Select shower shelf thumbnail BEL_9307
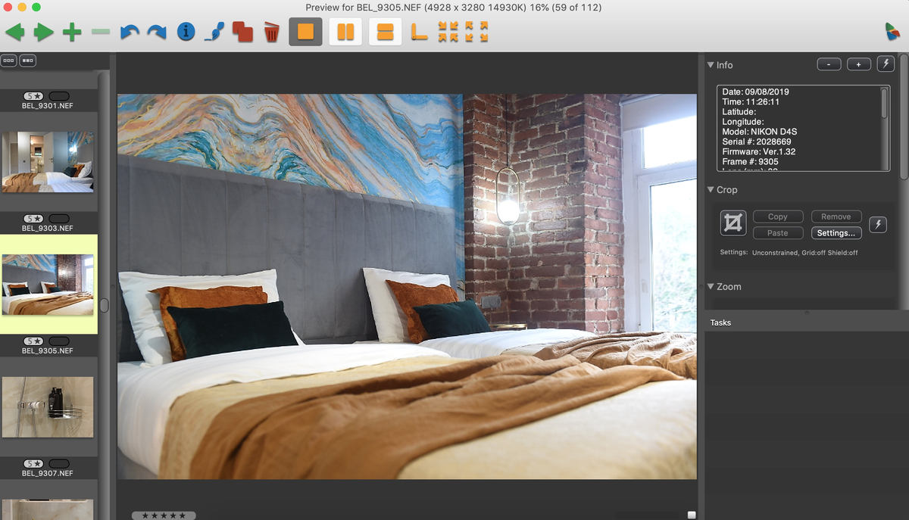Image resolution: width=909 pixels, height=520 pixels. 48,407
